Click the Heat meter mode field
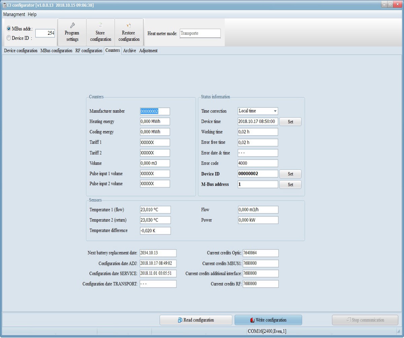The height and width of the screenshot is (338, 404). pos(200,33)
